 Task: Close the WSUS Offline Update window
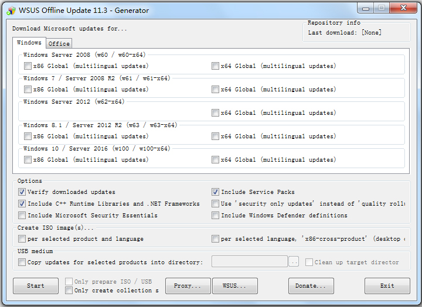click(x=403, y=8)
